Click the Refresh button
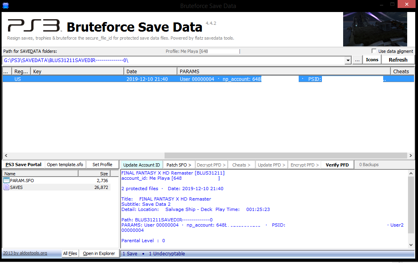This screenshot has height=263, width=418. 398,60
